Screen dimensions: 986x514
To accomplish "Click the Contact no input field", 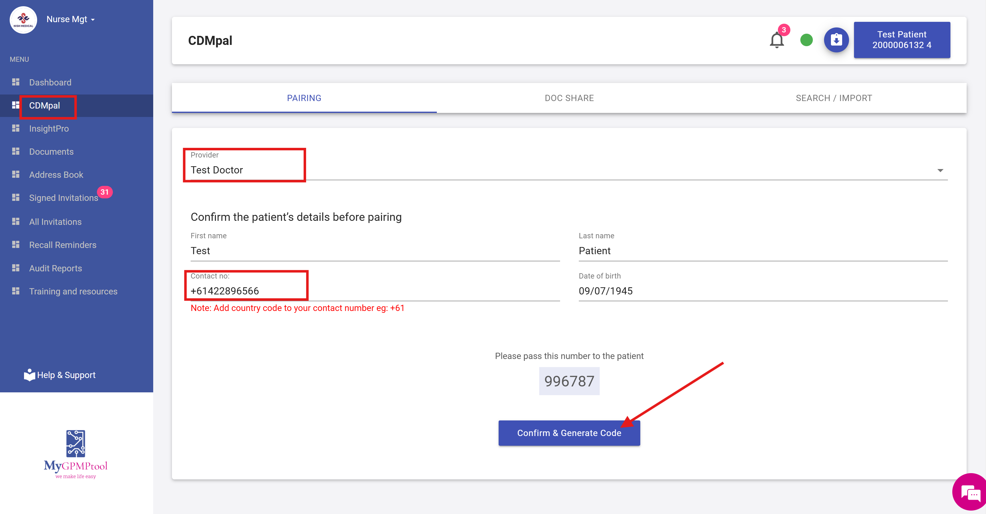I will point(374,291).
